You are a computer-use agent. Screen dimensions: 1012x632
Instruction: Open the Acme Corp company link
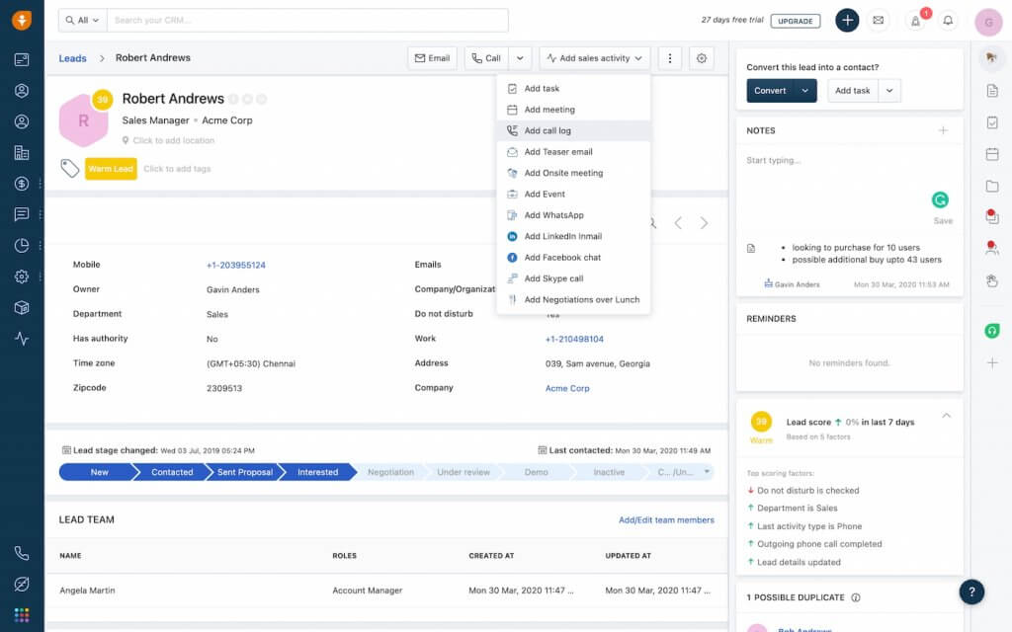point(566,387)
